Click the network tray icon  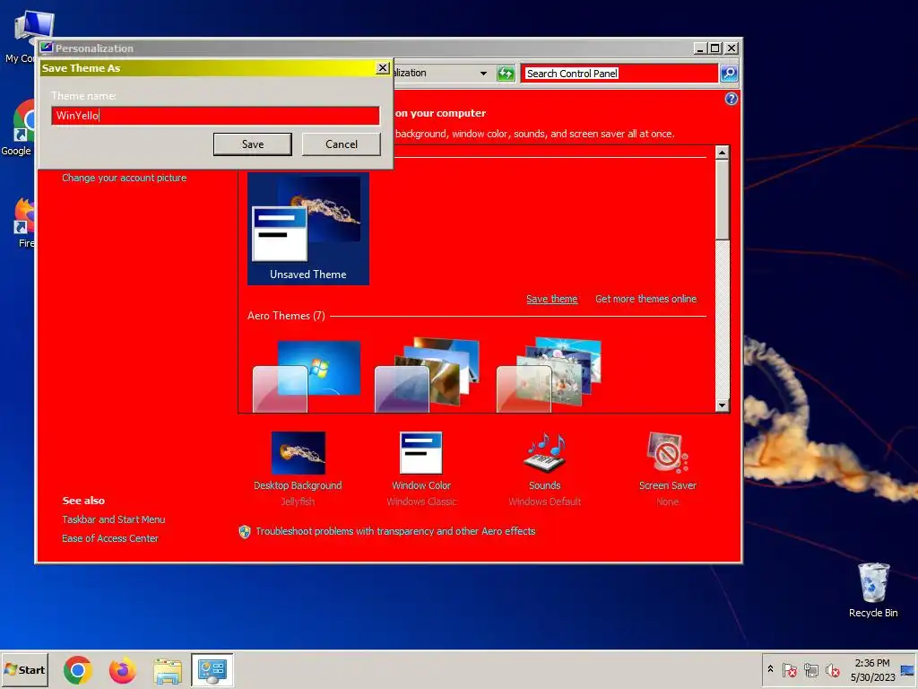[x=810, y=669]
